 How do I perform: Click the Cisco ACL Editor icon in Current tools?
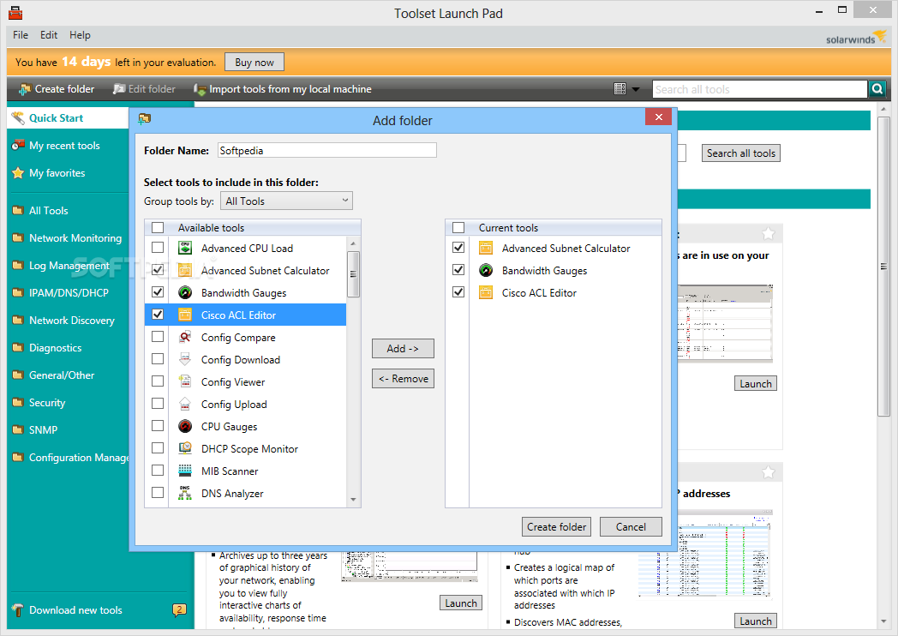click(486, 292)
